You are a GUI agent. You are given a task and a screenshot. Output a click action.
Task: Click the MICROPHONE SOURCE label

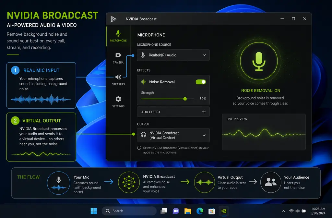click(x=154, y=45)
